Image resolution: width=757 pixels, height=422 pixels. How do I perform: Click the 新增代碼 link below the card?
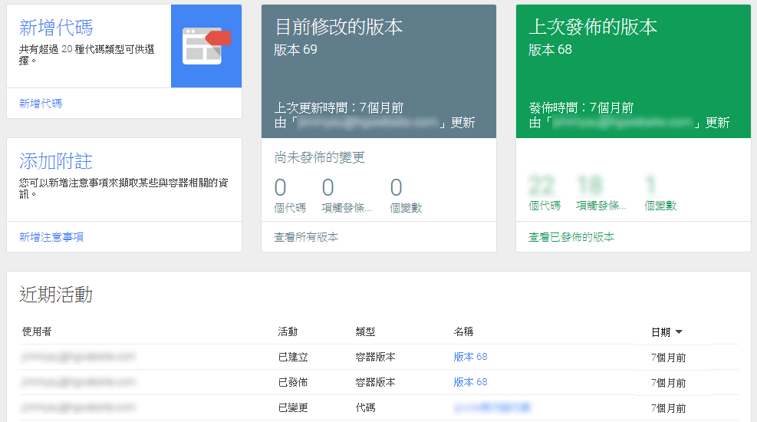pos(41,104)
